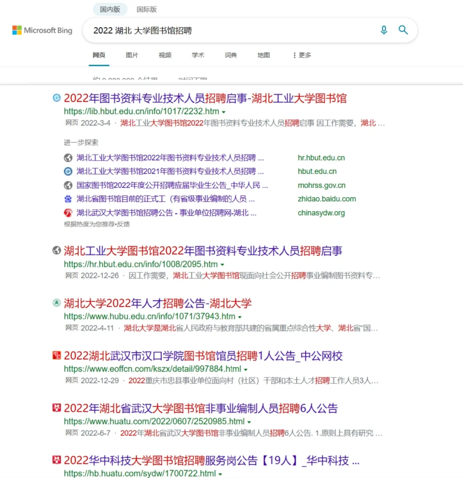Select the 图片 search tab

click(132, 55)
